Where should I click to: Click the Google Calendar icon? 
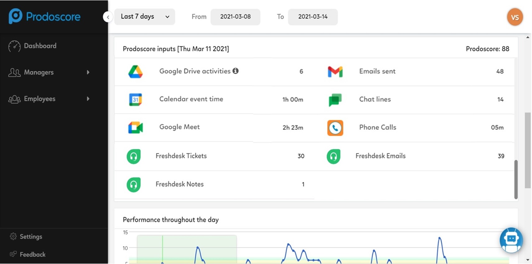[x=135, y=100]
